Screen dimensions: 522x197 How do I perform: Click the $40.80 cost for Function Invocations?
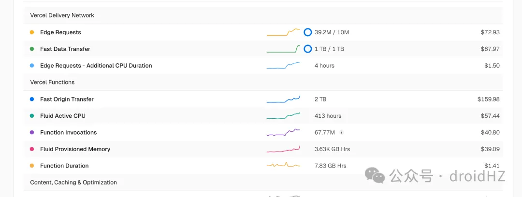pos(490,132)
